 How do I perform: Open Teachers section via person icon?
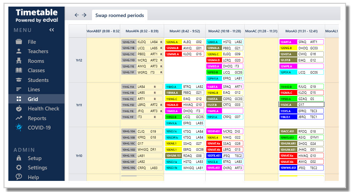(19, 51)
